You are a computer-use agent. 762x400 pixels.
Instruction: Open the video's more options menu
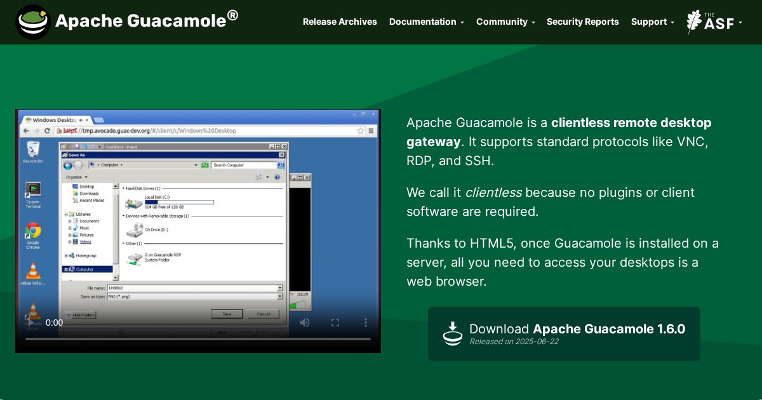tap(366, 323)
